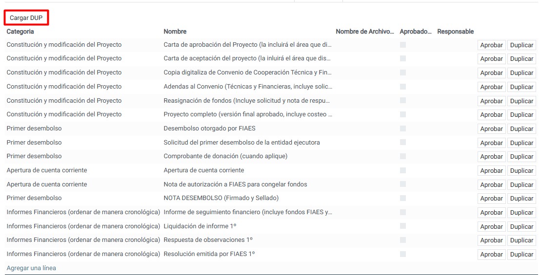Sort by the Responsable column header

(x=455, y=32)
